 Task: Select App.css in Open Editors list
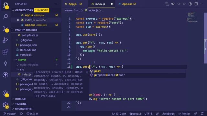point(36,25)
